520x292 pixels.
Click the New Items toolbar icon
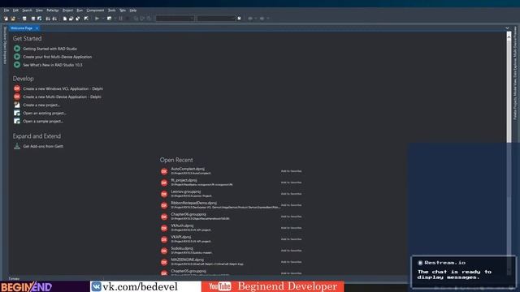pyautogui.click(x=6, y=19)
